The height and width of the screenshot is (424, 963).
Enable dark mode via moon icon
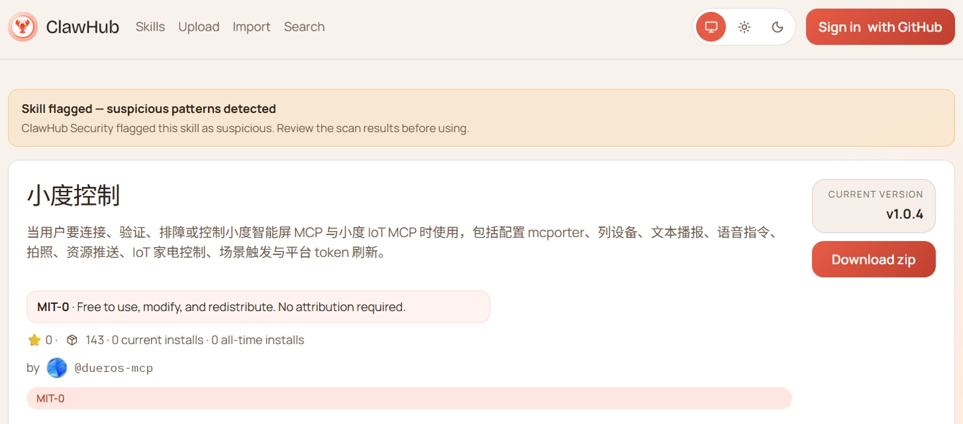(x=777, y=27)
